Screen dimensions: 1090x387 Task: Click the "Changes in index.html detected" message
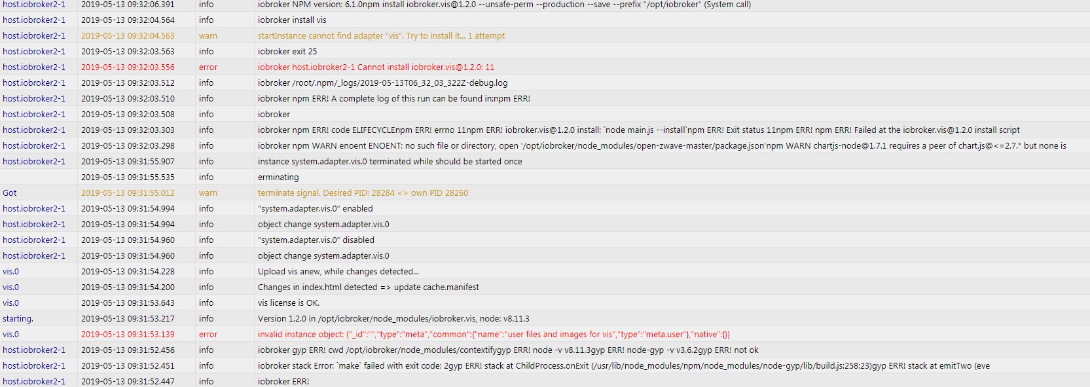coord(368,287)
